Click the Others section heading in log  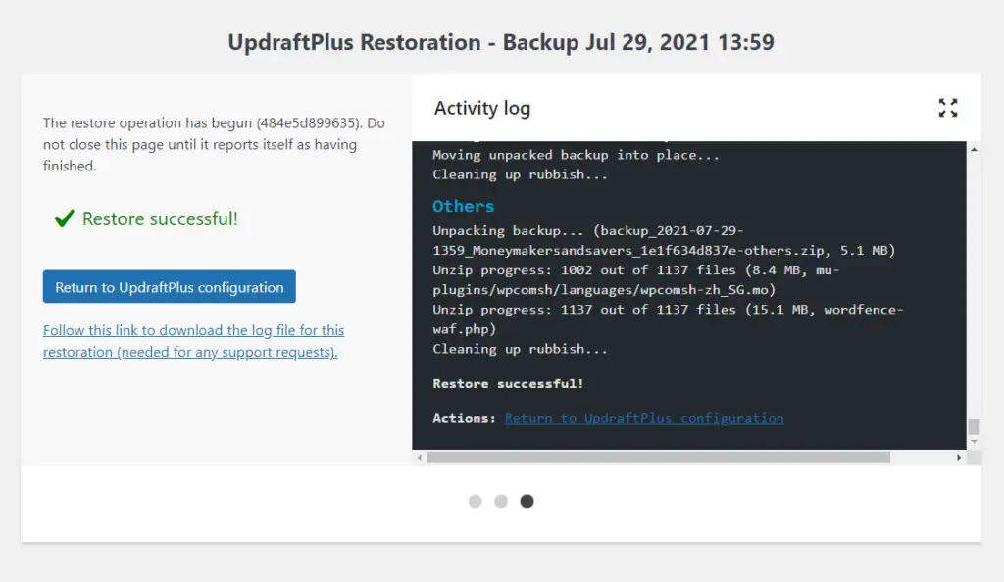tap(463, 206)
